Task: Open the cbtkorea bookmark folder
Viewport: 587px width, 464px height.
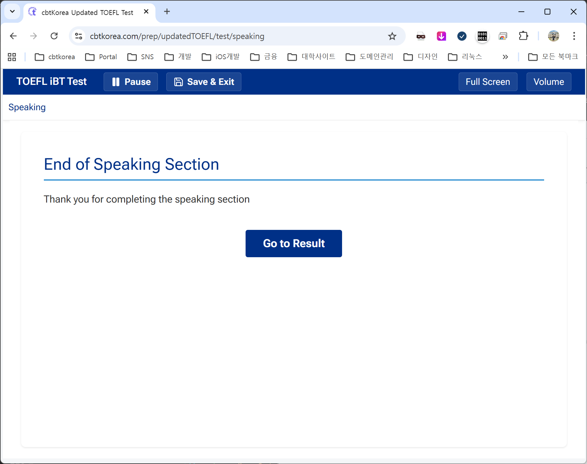Action: click(x=55, y=57)
